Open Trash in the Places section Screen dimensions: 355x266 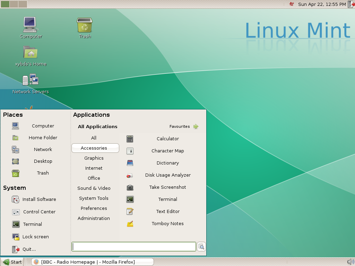coord(35,173)
